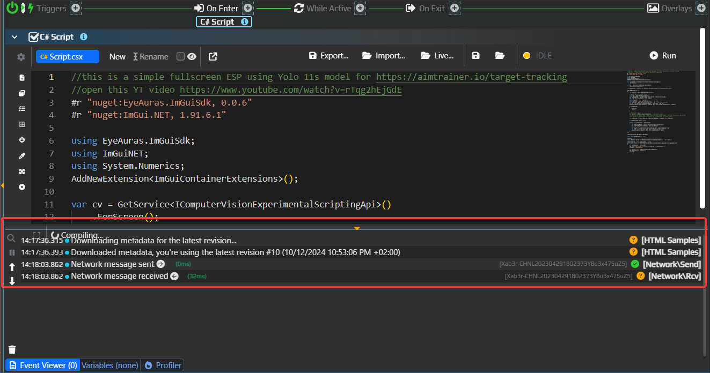Jump to the bottom of the log

tap(11, 281)
